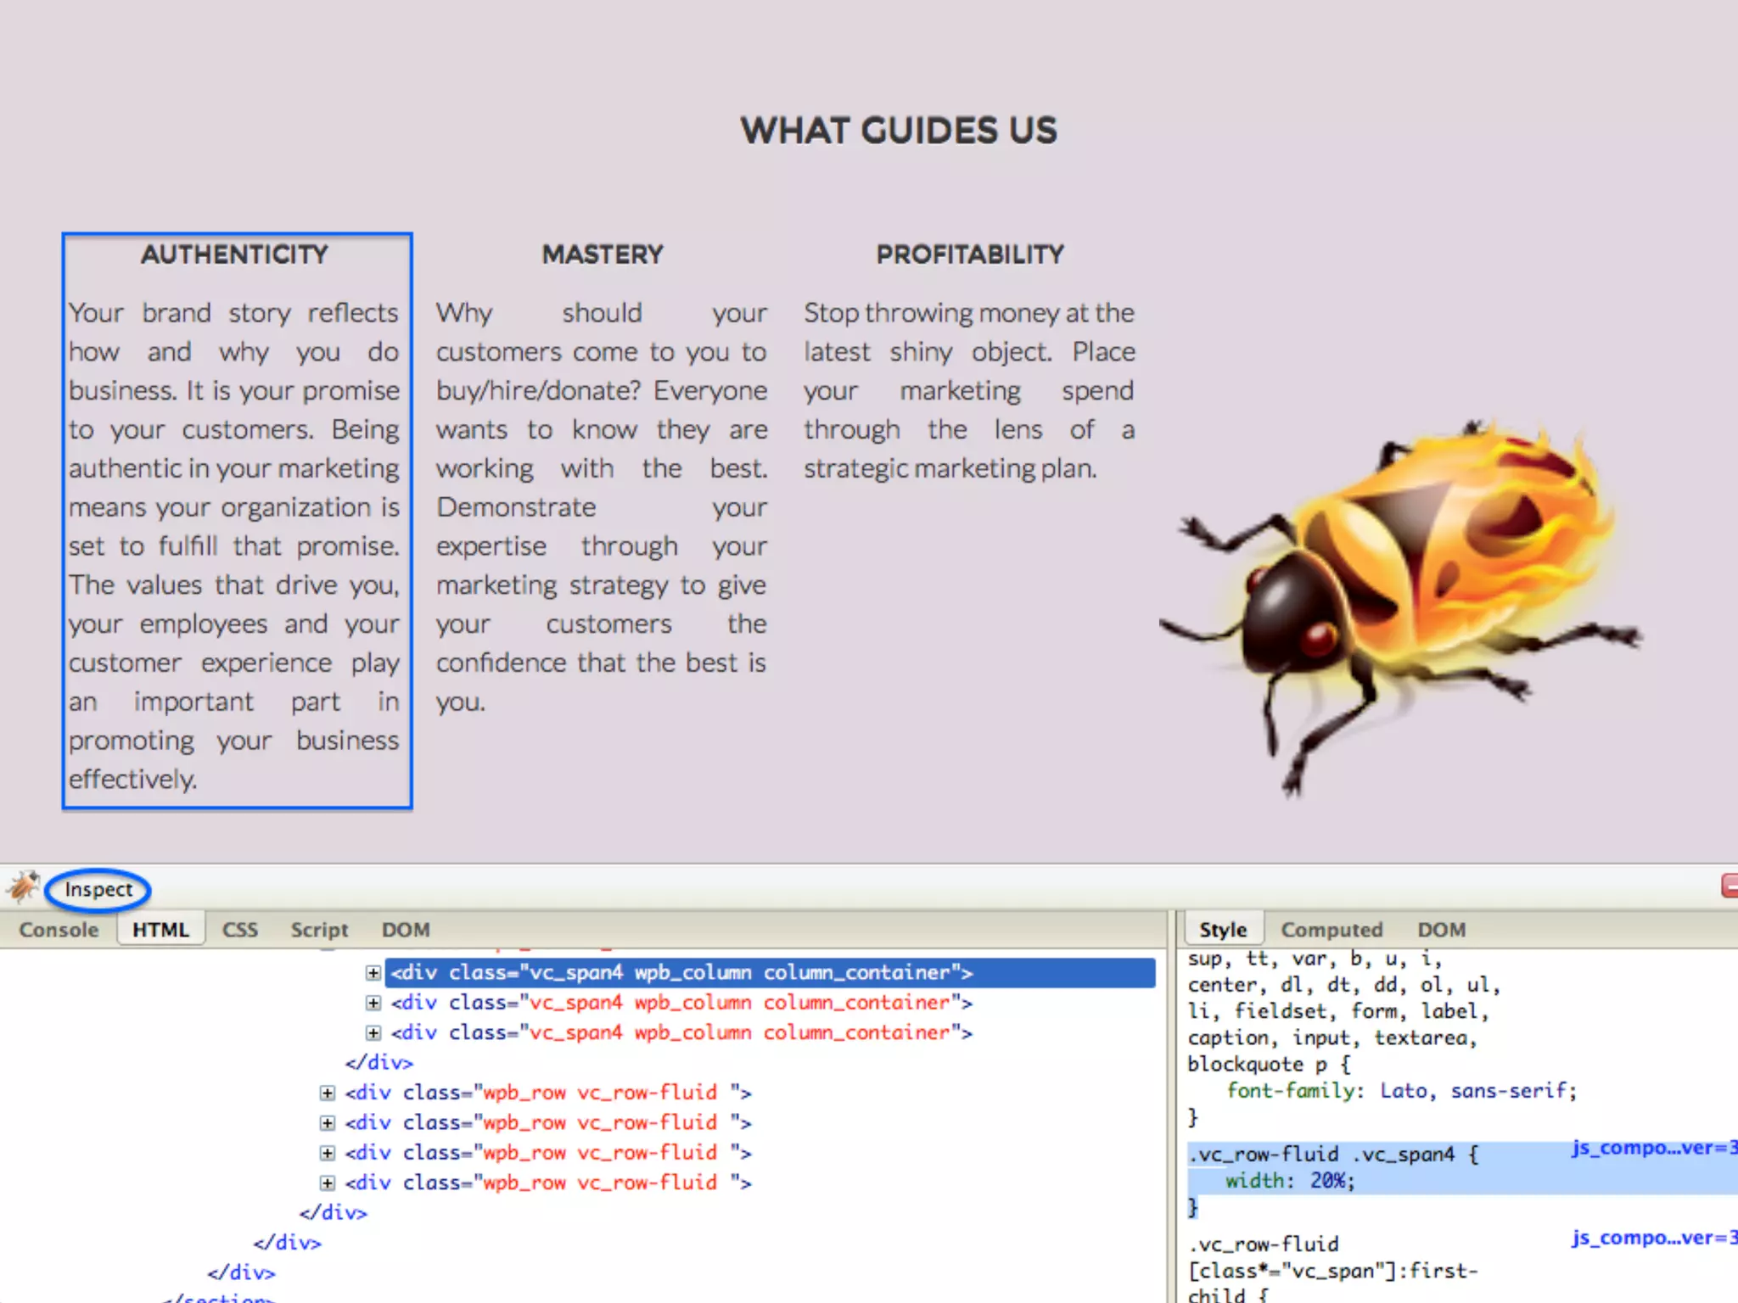Open the CSS panel tab

[239, 930]
